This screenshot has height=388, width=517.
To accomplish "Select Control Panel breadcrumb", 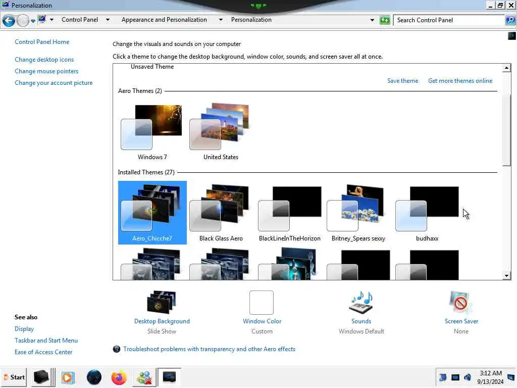I will (80, 20).
